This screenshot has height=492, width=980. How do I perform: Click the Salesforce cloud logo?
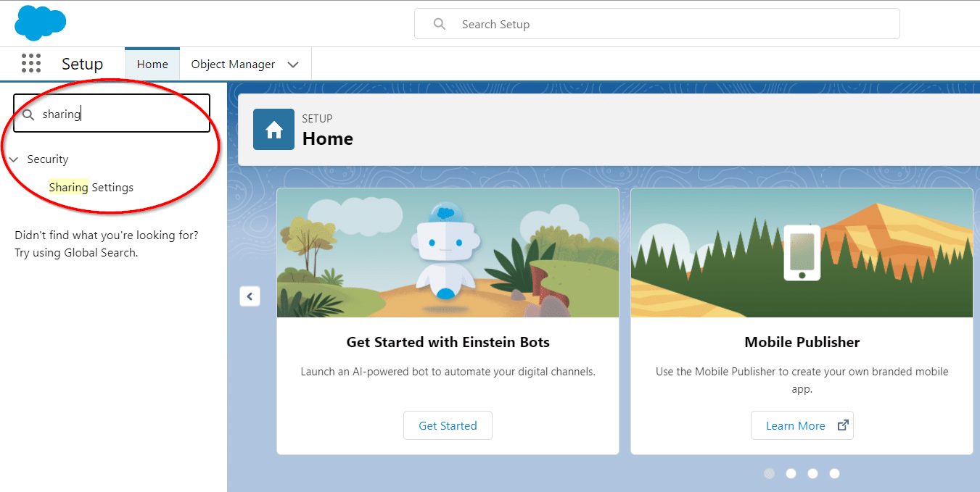(x=40, y=22)
